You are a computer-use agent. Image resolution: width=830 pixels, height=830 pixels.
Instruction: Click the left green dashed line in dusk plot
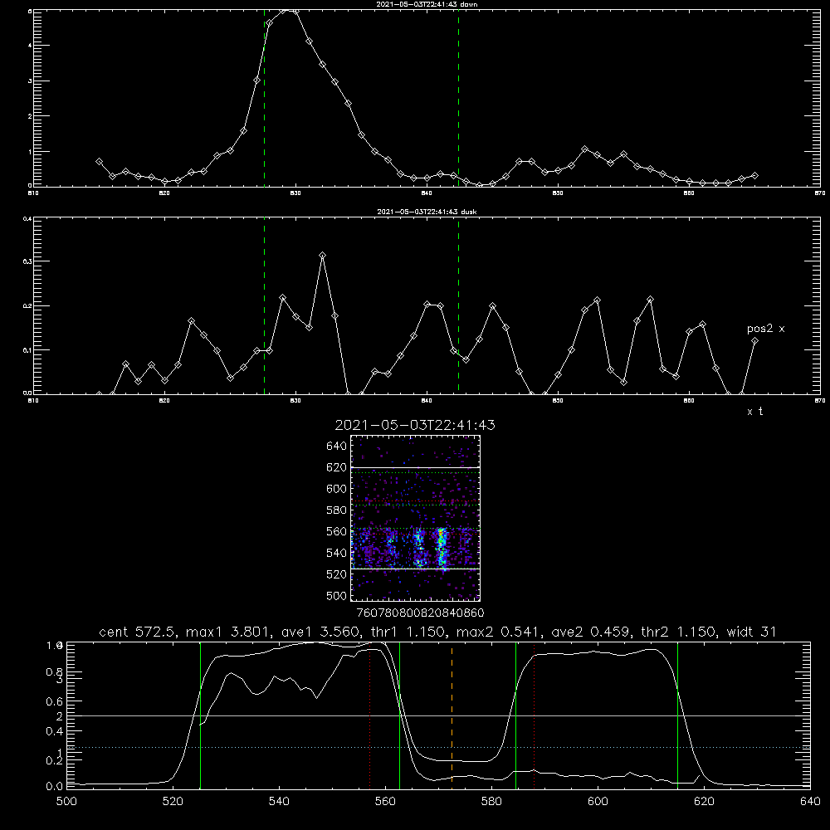[x=264, y=306]
